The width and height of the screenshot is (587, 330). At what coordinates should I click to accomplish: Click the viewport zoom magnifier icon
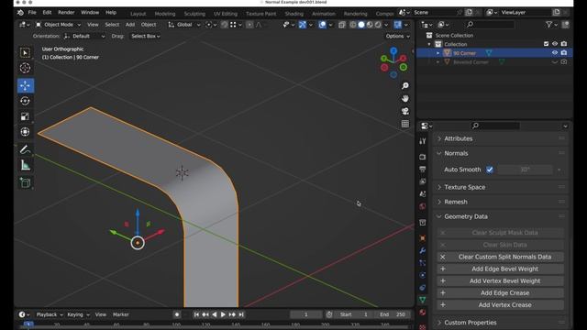[405, 86]
